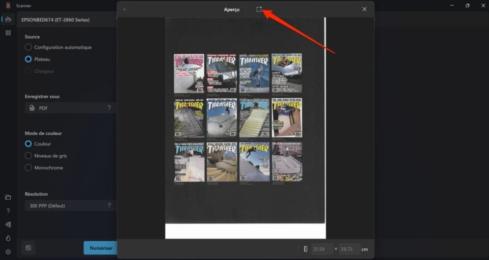The height and width of the screenshot is (260, 489).
Task: Click the preview magnifier button beside Numériser
Action: click(29, 248)
